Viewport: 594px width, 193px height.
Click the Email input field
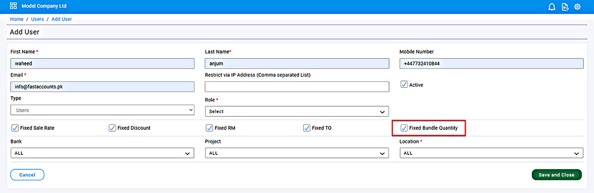pos(102,86)
